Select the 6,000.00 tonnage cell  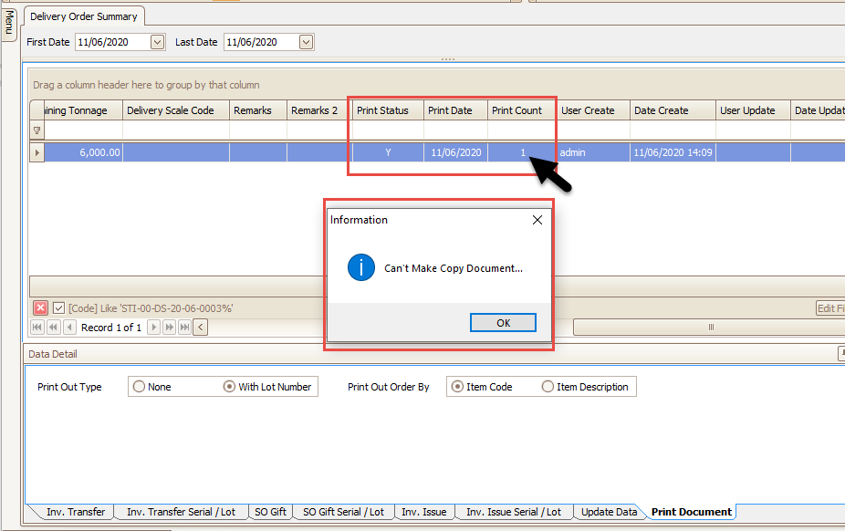[x=84, y=152]
